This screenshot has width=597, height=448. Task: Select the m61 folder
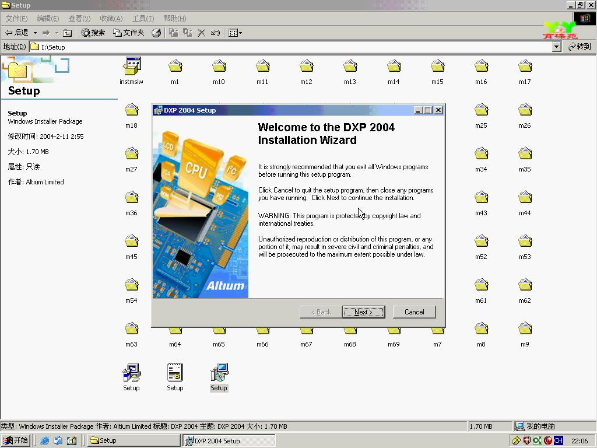[x=481, y=290]
